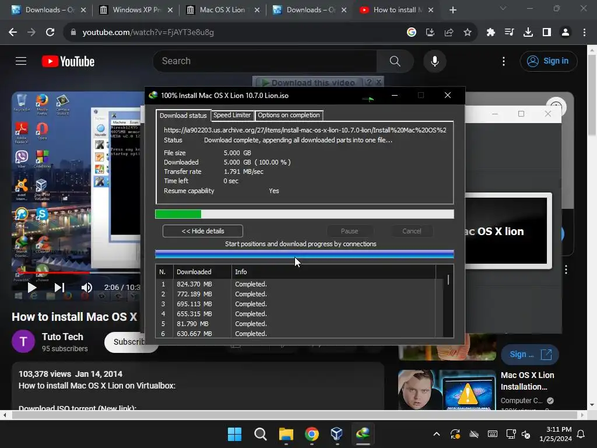
Task: Close the How to install tab
Action: pyautogui.click(x=431, y=10)
